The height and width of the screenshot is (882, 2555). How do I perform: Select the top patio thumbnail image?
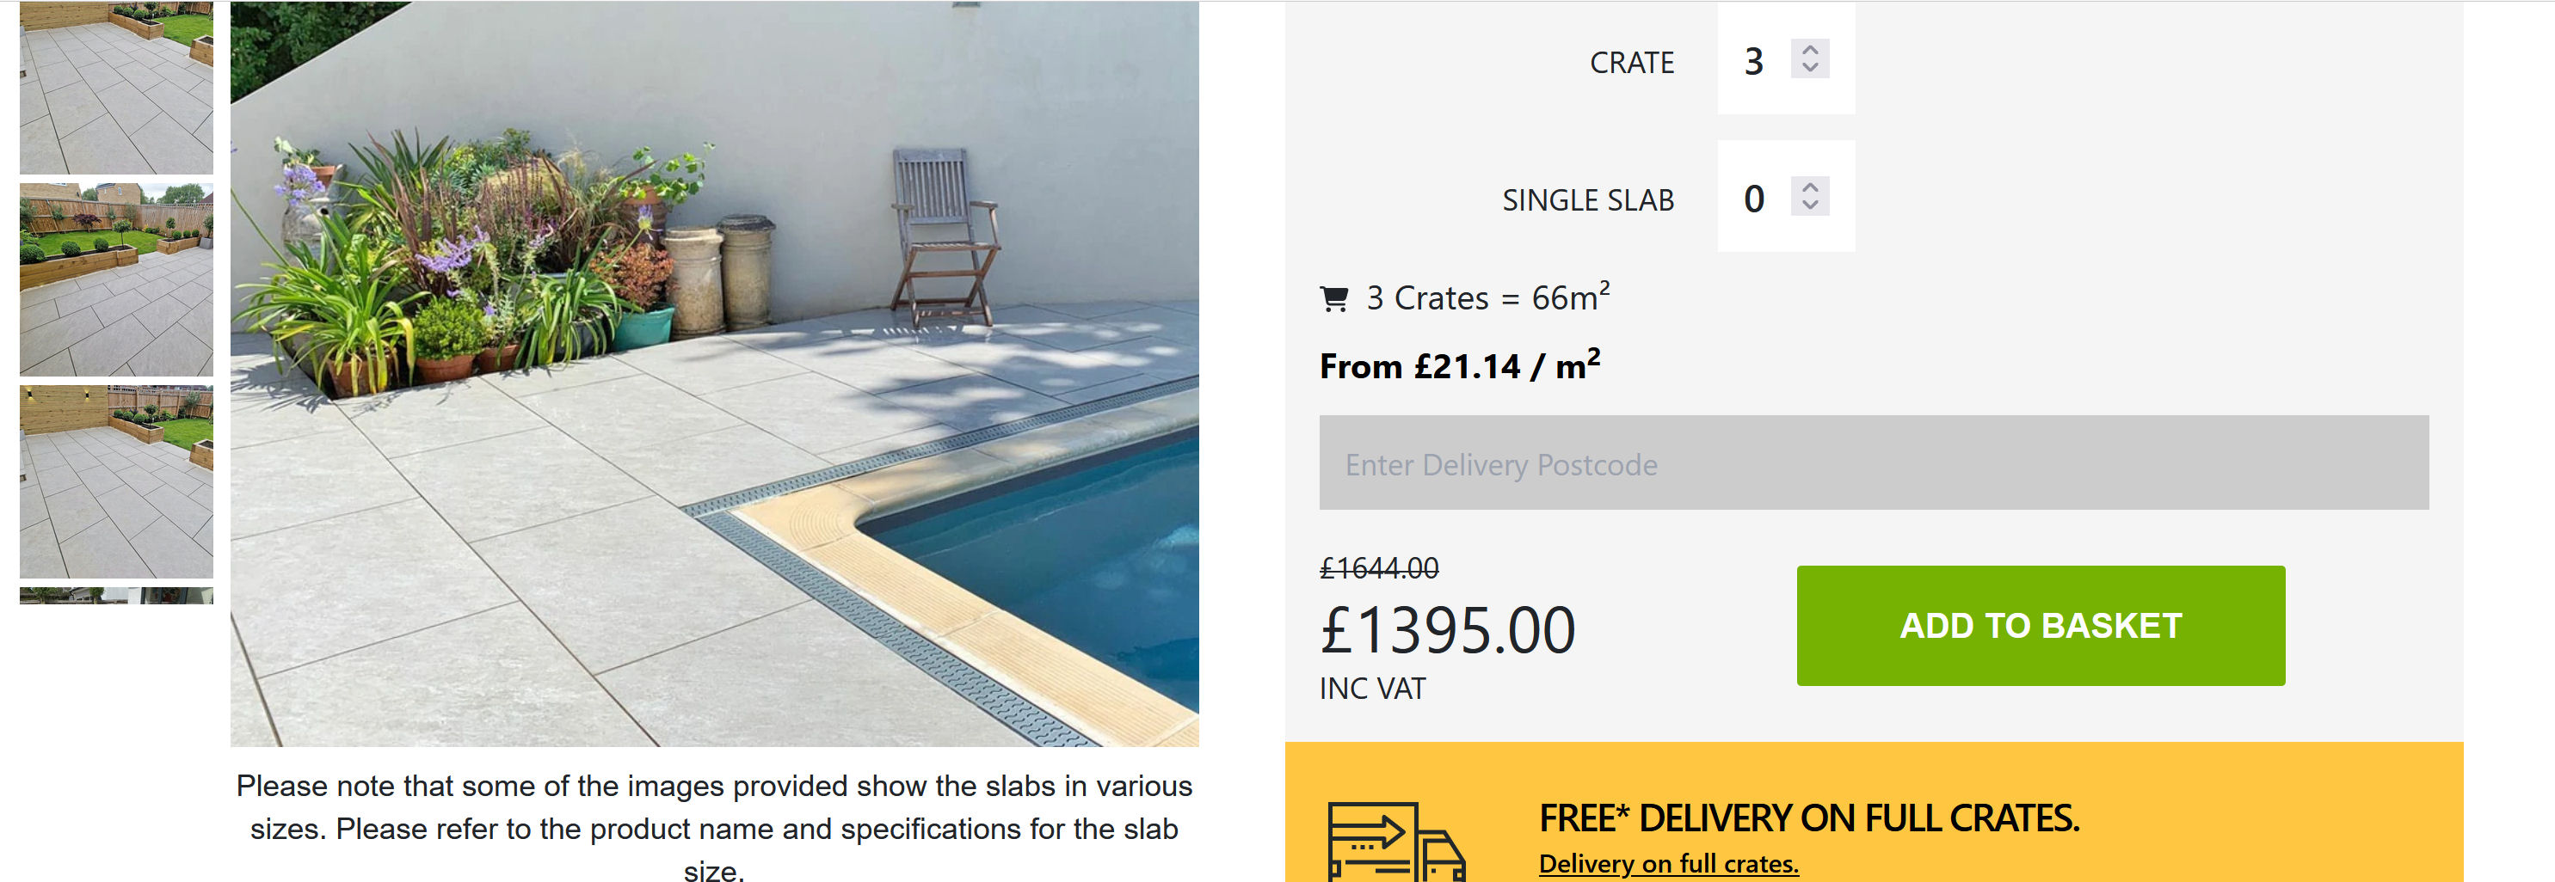click(116, 87)
